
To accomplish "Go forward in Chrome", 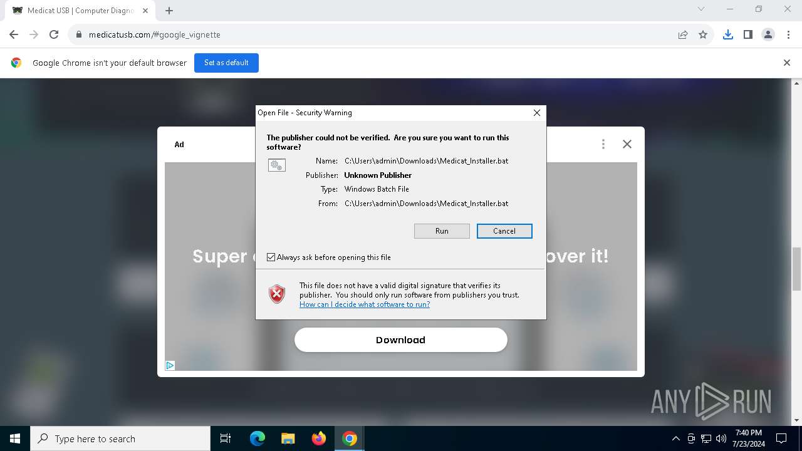I will pyautogui.click(x=34, y=34).
